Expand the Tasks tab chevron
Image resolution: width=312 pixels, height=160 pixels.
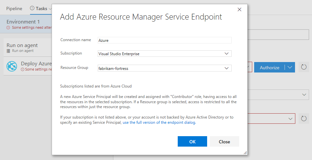click(50, 8)
